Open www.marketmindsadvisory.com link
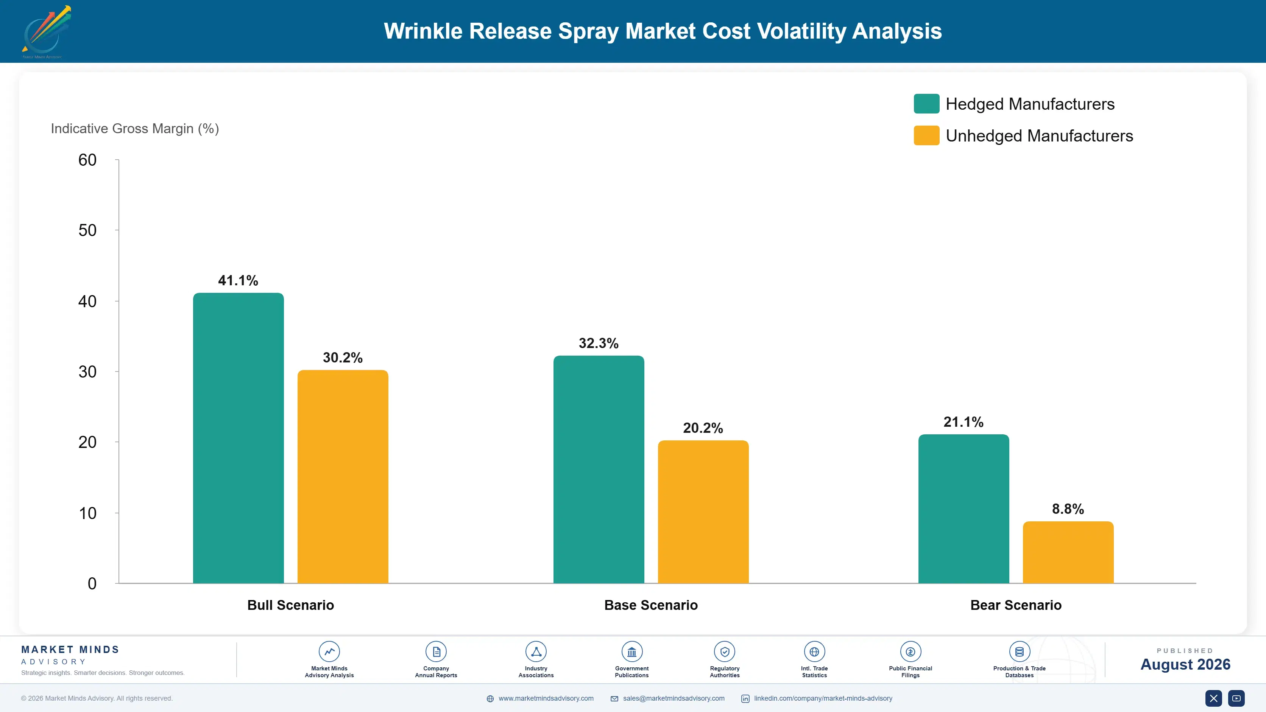This screenshot has width=1266, height=712. click(x=546, y=698)
